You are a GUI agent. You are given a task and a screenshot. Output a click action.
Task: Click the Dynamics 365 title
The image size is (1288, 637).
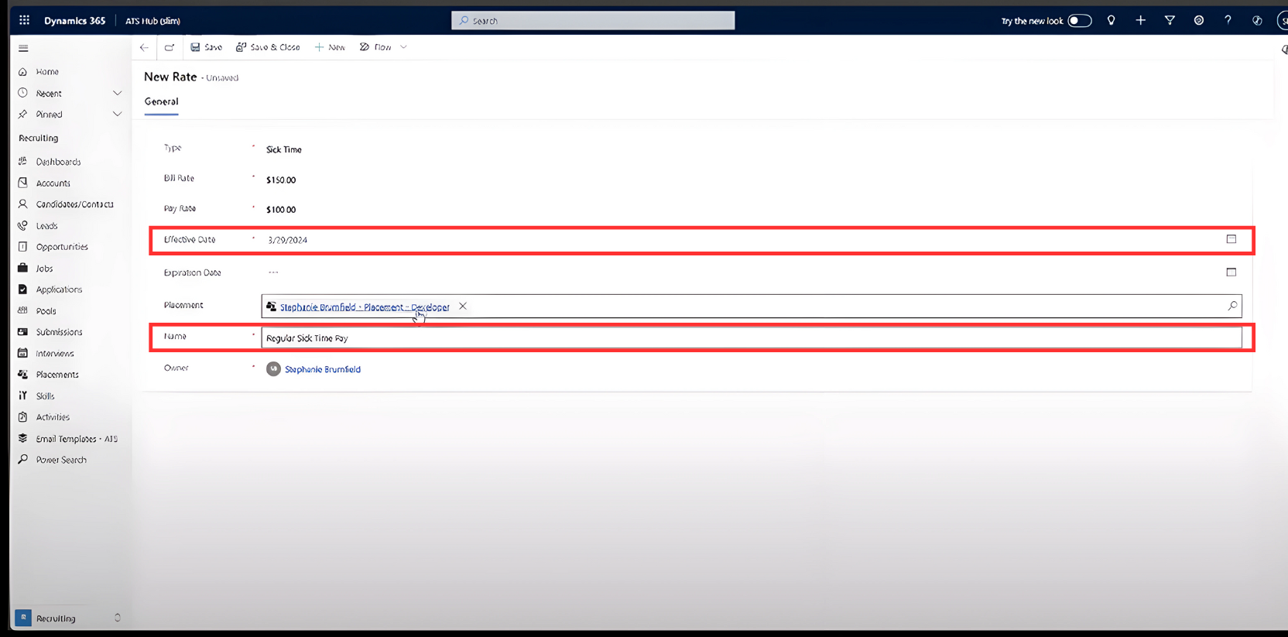74,21
